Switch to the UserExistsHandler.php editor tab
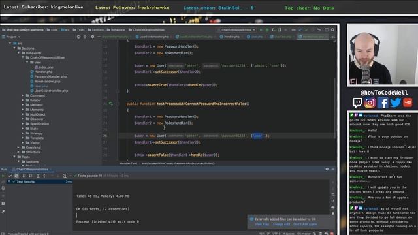418x235 pixels. pos(152,37)
